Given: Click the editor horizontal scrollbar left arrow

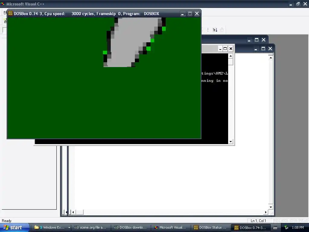Looking at the screenshot, I should pos(73,212).
